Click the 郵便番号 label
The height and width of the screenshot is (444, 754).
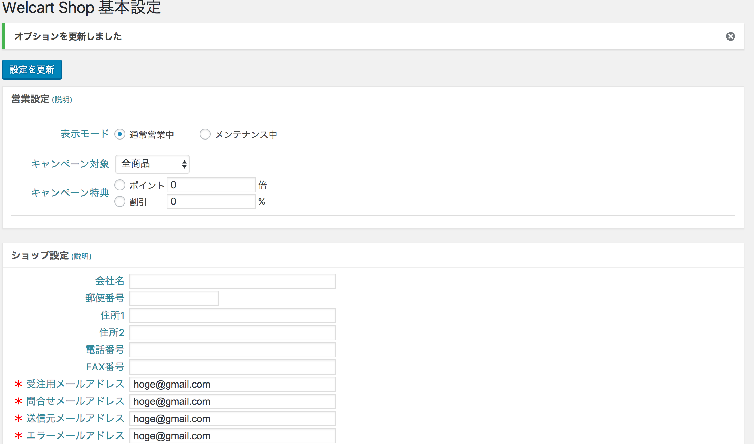tap(105, 298)
